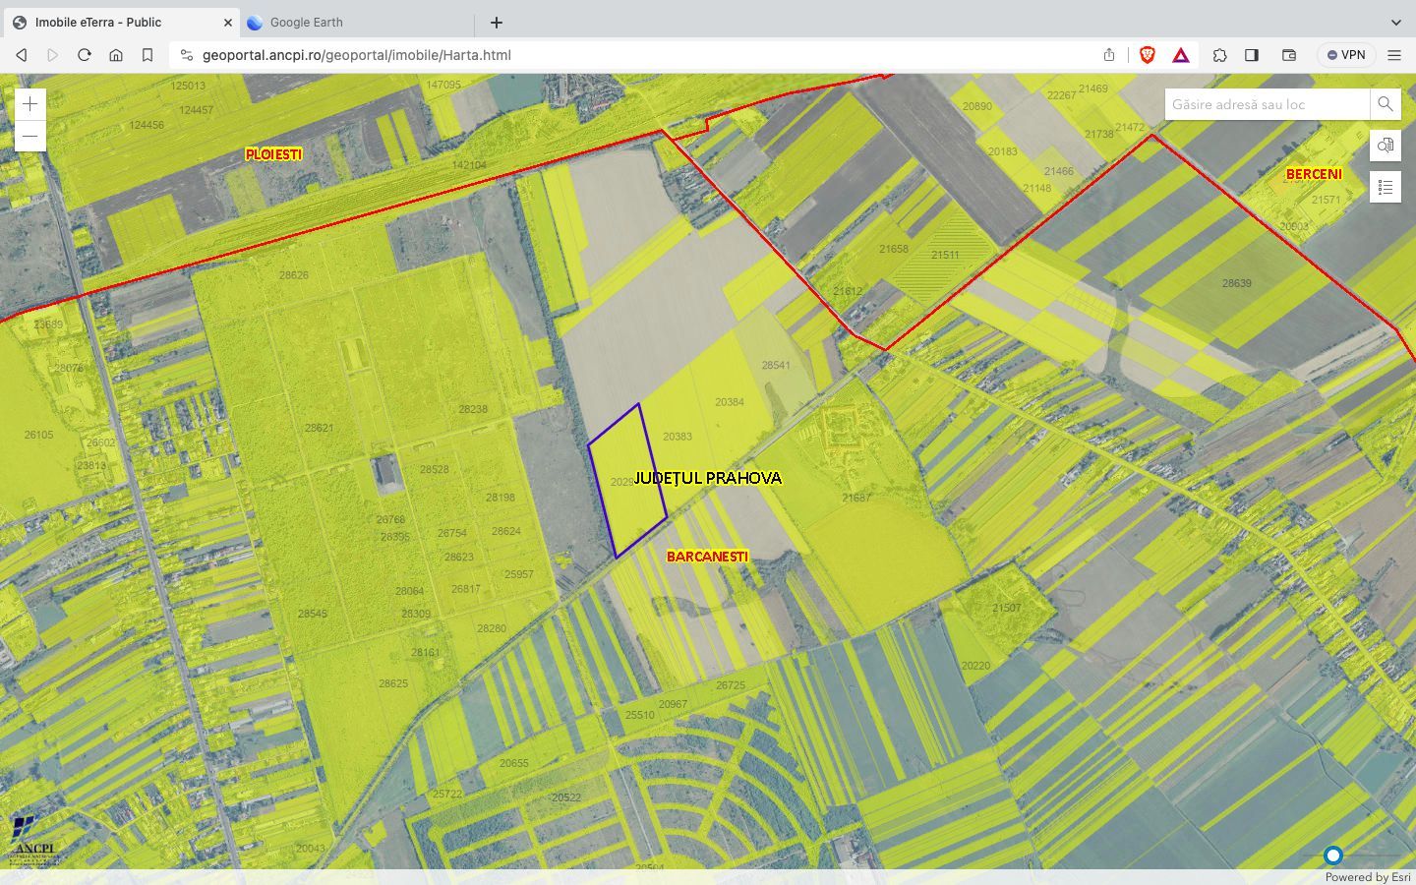Zoom out of the map

[30, 136]
